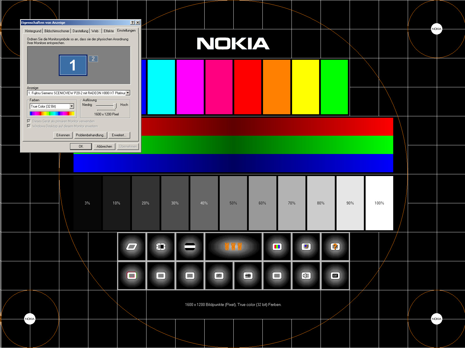
Task: Click the EXIT icon in test grid
Action: click(x=335, y=275)
